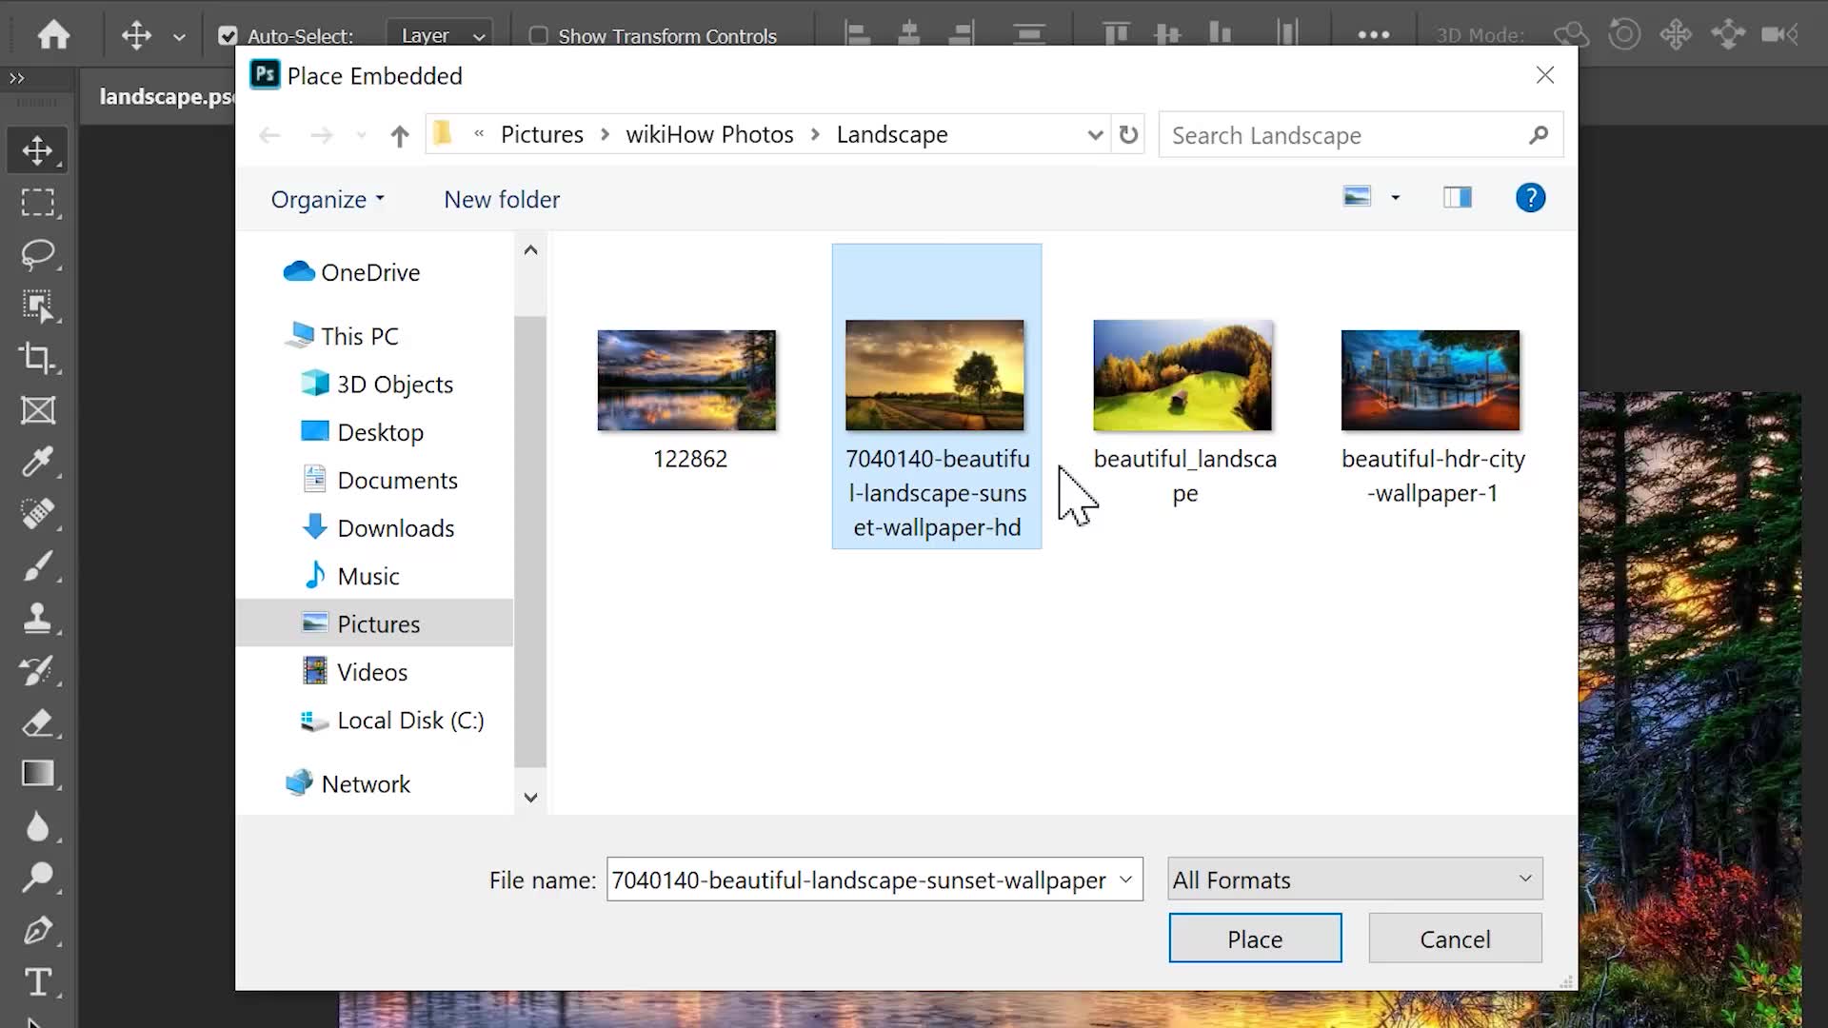Enable Show Transform Controls checkbox
Screen dimensions: 1828x1028
point(537,35)
